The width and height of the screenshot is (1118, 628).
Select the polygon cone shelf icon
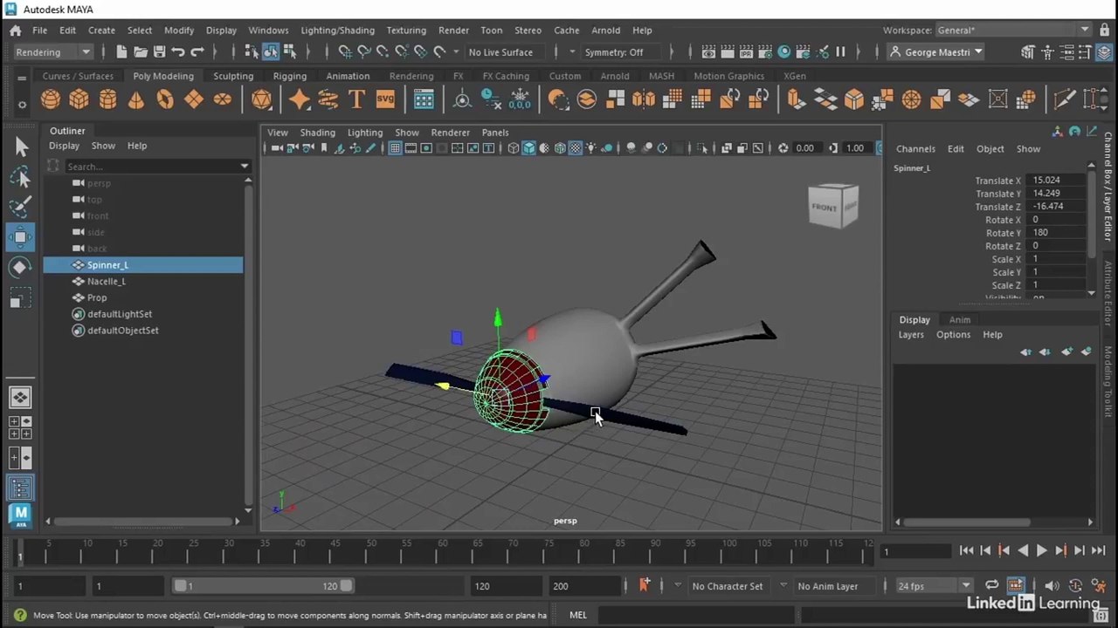pos(136,99)
